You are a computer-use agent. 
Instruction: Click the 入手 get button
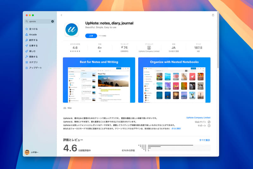pyautogui.click(x=91, y=36)
